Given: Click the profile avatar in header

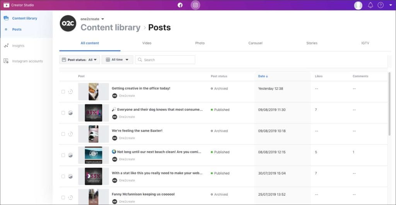Looking at the screenshot, I should click(x=358, y=5).
